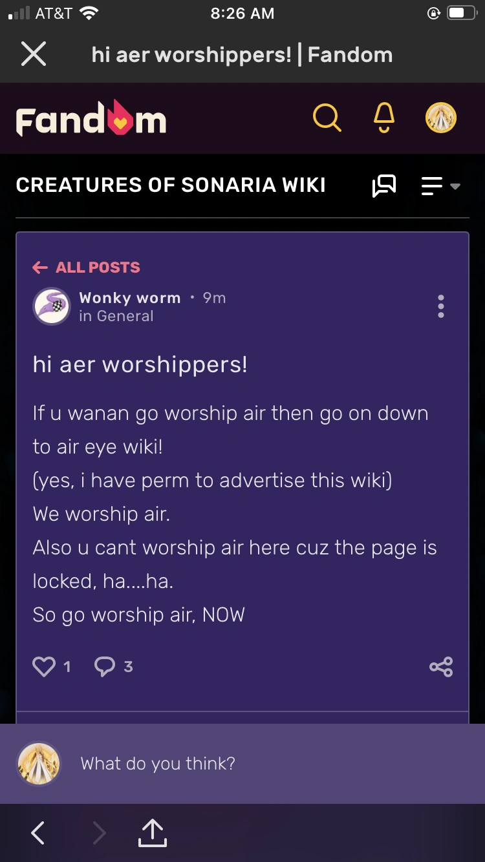Open the Creatures of Sonaria Wiki title
This screenshot has width=485, height=862.
click(171, 185)
